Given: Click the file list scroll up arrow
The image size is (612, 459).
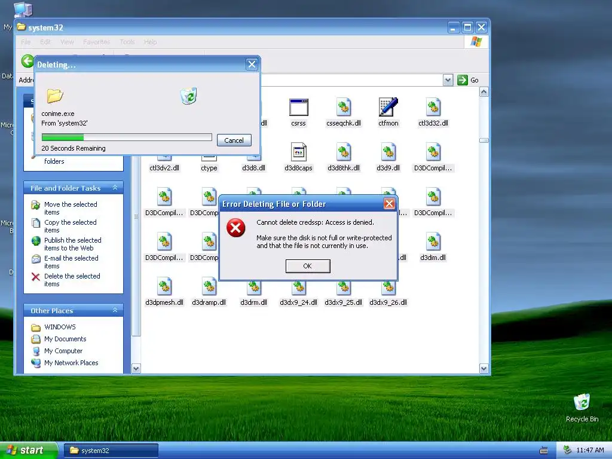Looking at the screenshot, I should click(x=484, y=92).
